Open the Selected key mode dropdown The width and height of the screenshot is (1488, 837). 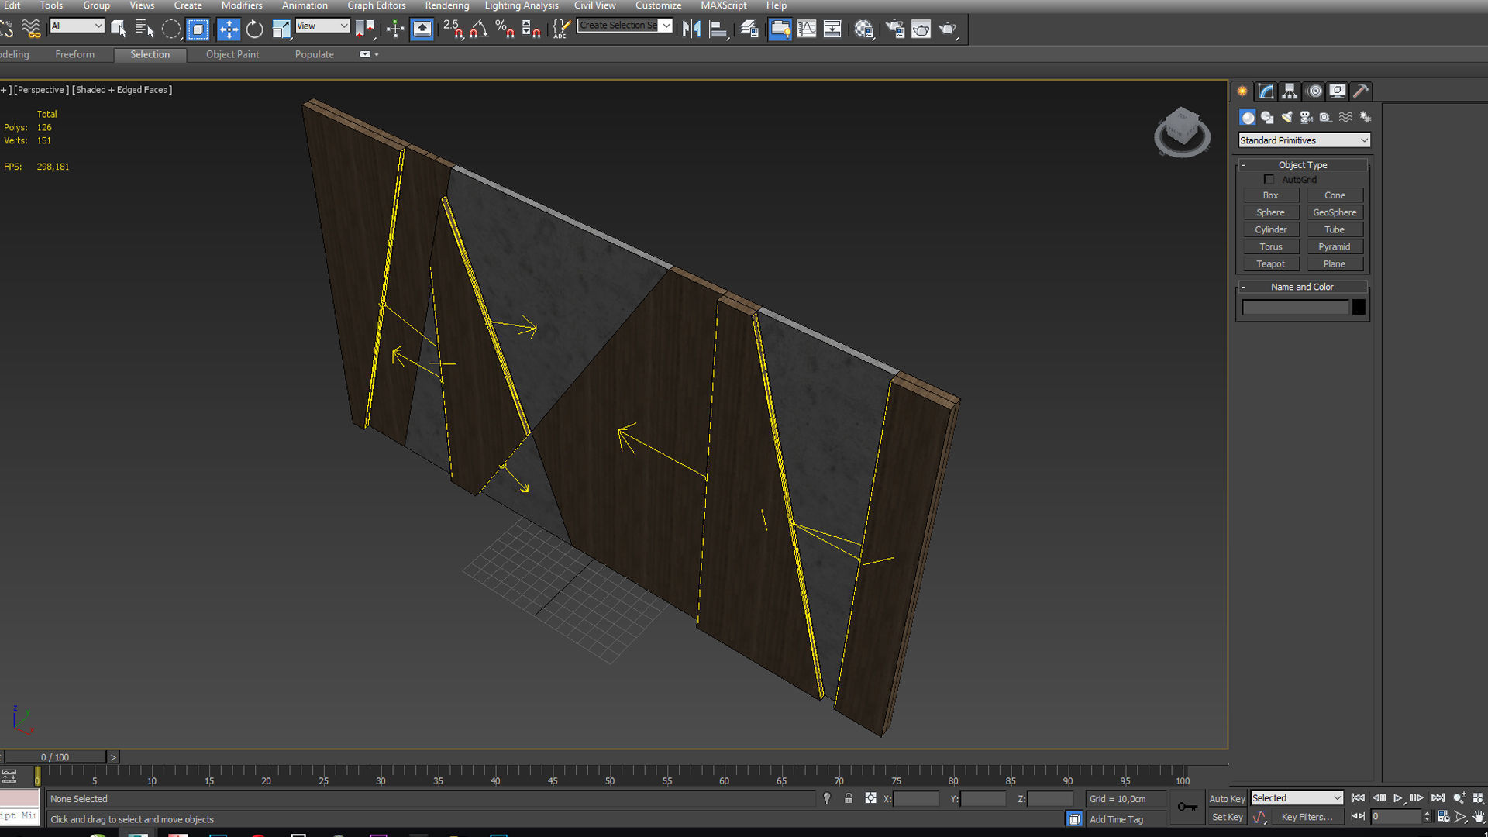(x=1297, y=798)
